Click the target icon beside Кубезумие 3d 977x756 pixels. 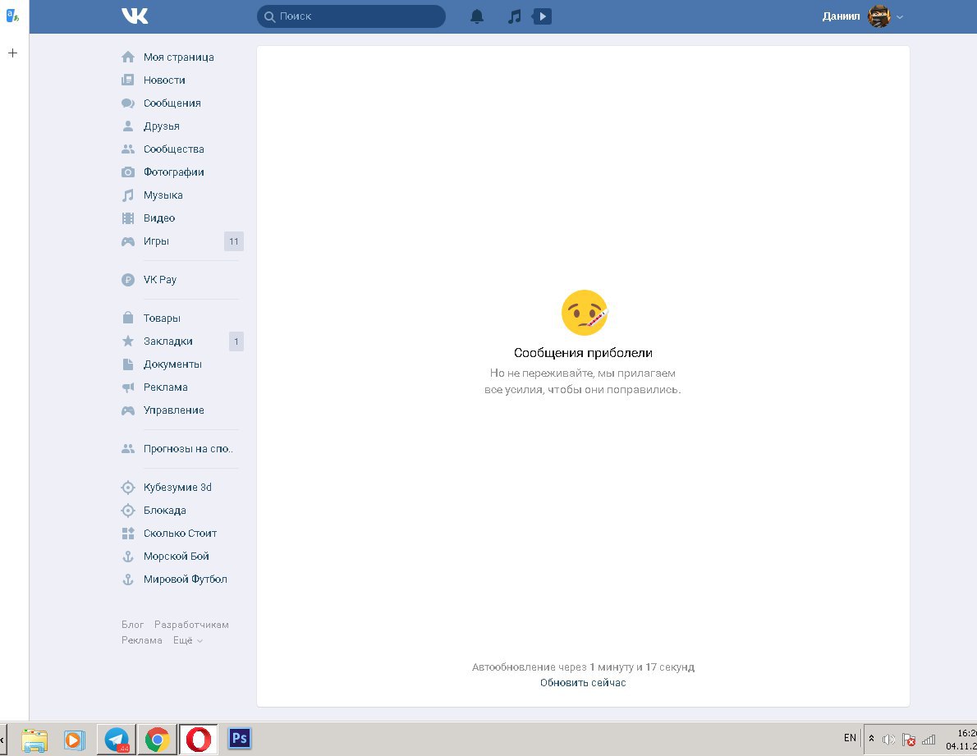tap(128, 488)
